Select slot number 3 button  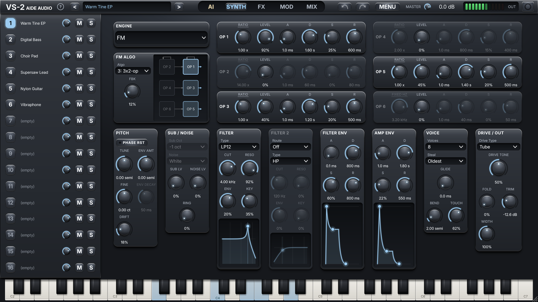[10, 56]
